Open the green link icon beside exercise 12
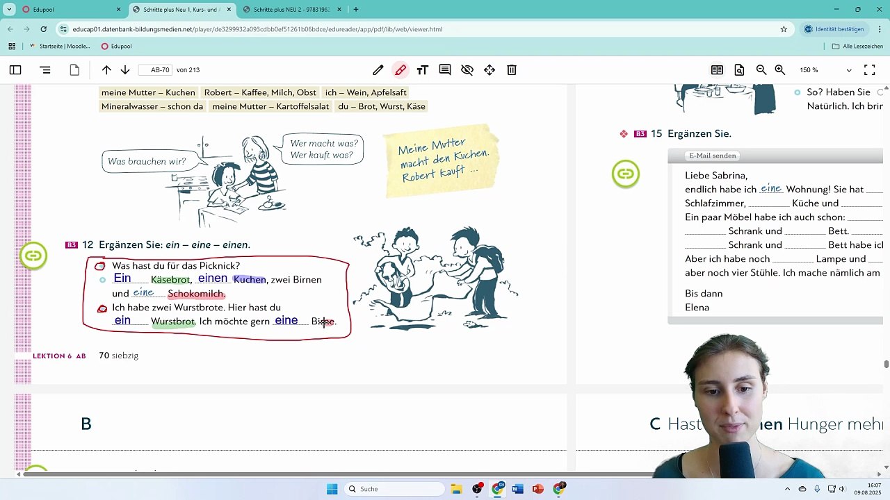The image size is (890, 500). [x=33, y=256]
